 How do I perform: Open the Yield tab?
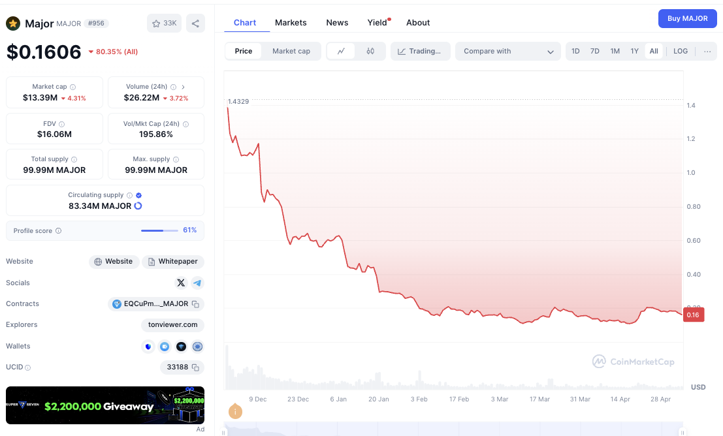coord(378,23)
